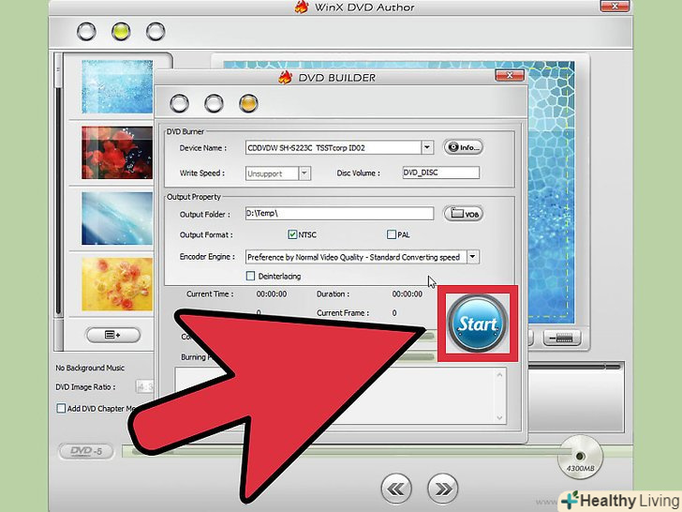Browse output folder with VOB button
The image size is (682, 512).
pyautogui.click(x=463, y=214)
